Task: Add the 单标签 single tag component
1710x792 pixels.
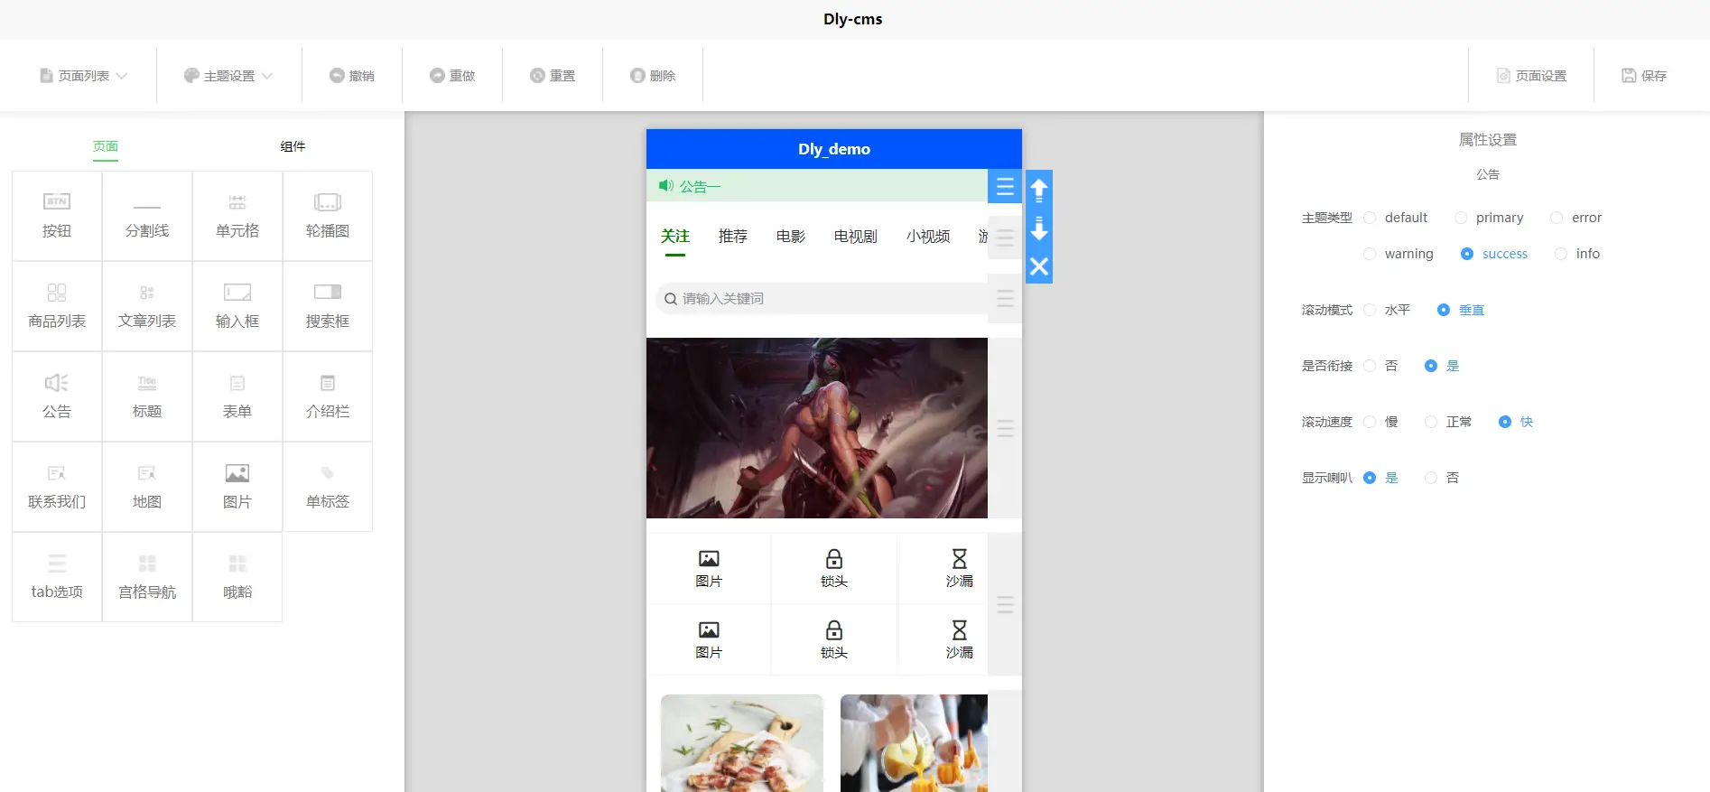Action: (328, 487)
